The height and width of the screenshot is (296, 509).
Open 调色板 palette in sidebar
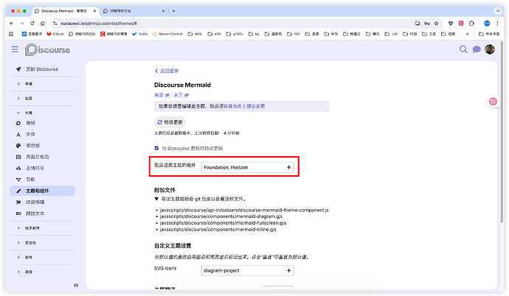[33, 145]
